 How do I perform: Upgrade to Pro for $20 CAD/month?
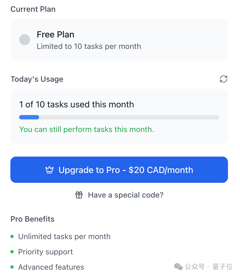(x=119, y=170)
